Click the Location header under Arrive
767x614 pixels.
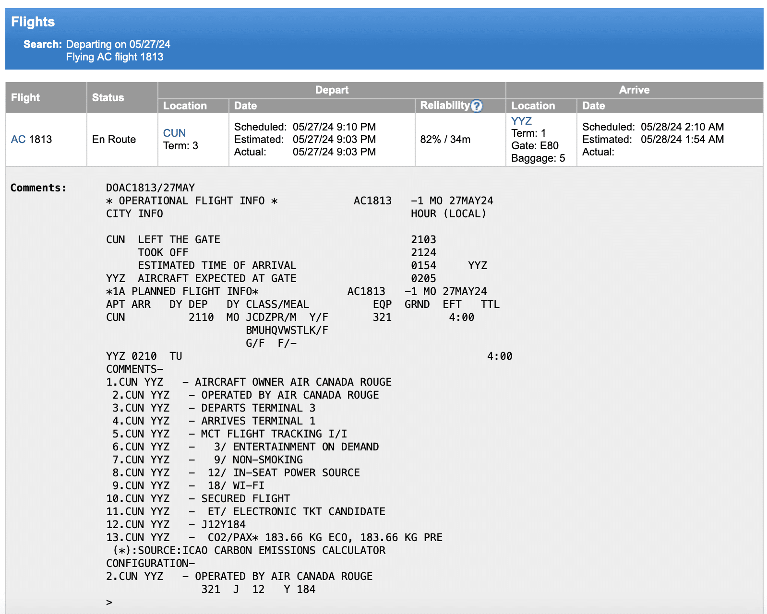(533, 106)
